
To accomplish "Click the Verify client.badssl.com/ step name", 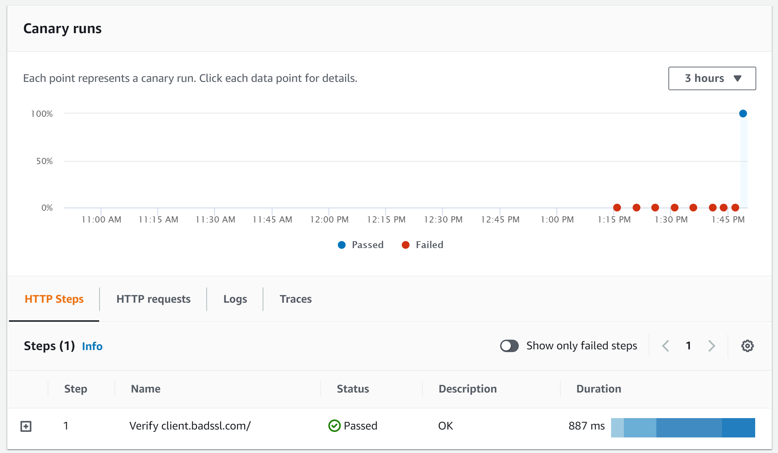I will [x=190, y=426].
